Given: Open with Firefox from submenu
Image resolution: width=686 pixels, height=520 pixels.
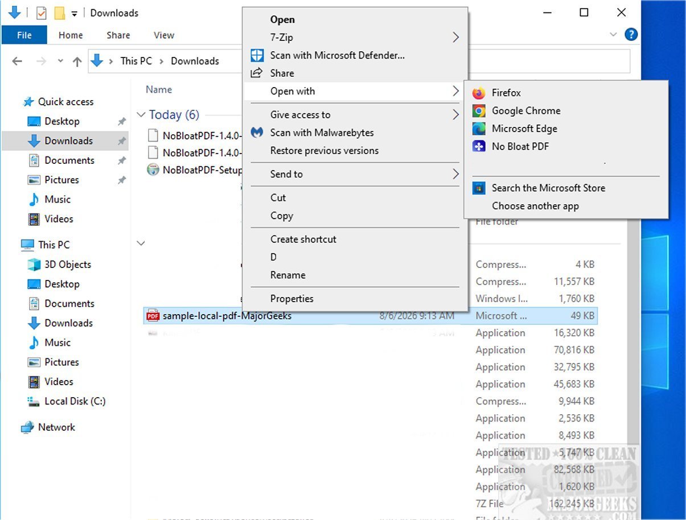Looking at the screenshot, I should pyautogui.click(x=506, y=93).
